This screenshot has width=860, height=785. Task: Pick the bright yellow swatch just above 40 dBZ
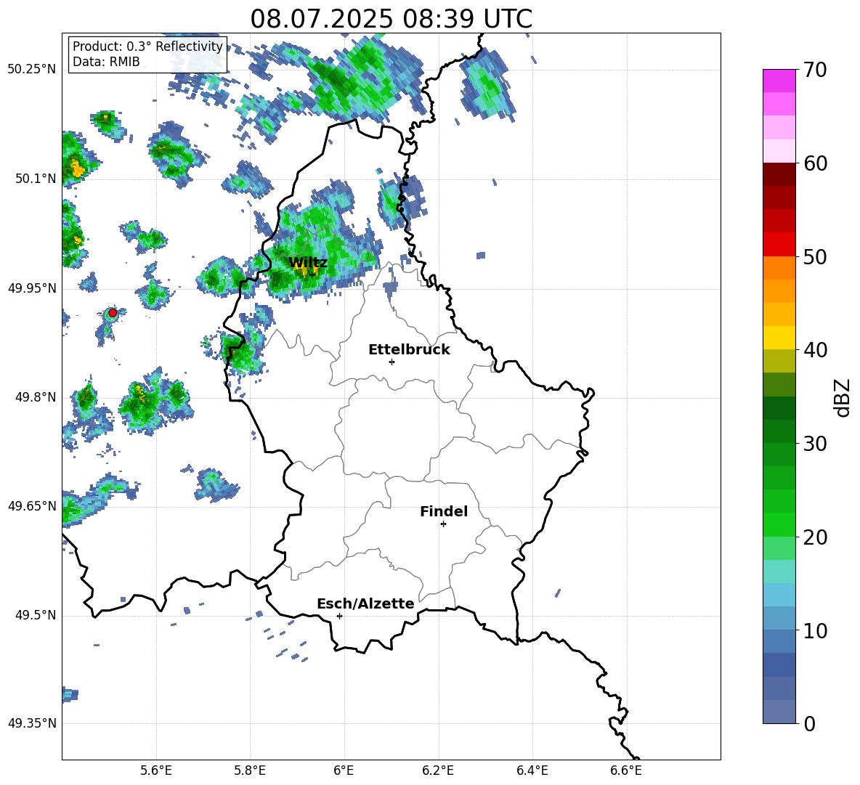pyautogui.click(x=779, y=338)
